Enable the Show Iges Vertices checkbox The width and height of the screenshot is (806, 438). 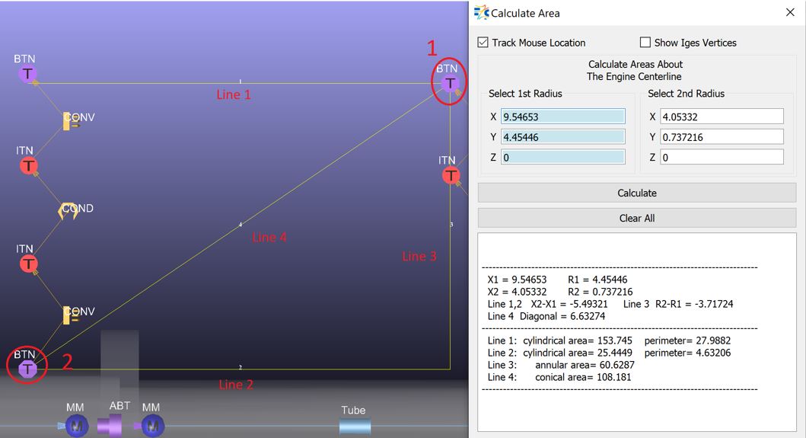tap(645, 43)
